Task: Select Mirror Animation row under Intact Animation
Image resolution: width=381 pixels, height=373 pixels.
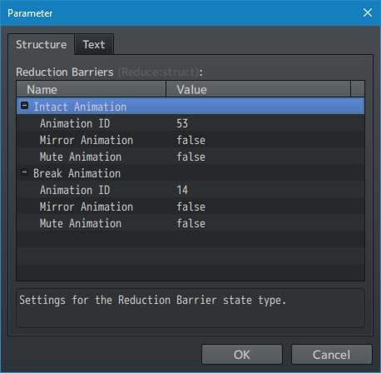Action: point(190,139)
